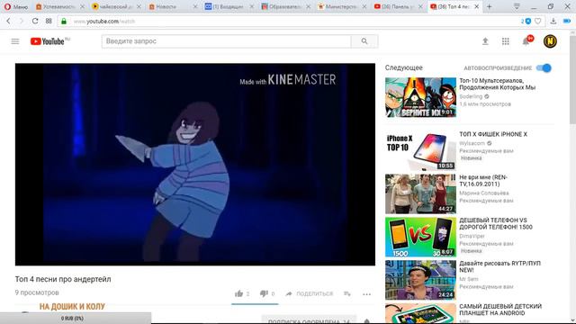The width and height of the screenshot is (576, 324).
Task: Dislike the video with thumbs down
Action: [264, 293]
